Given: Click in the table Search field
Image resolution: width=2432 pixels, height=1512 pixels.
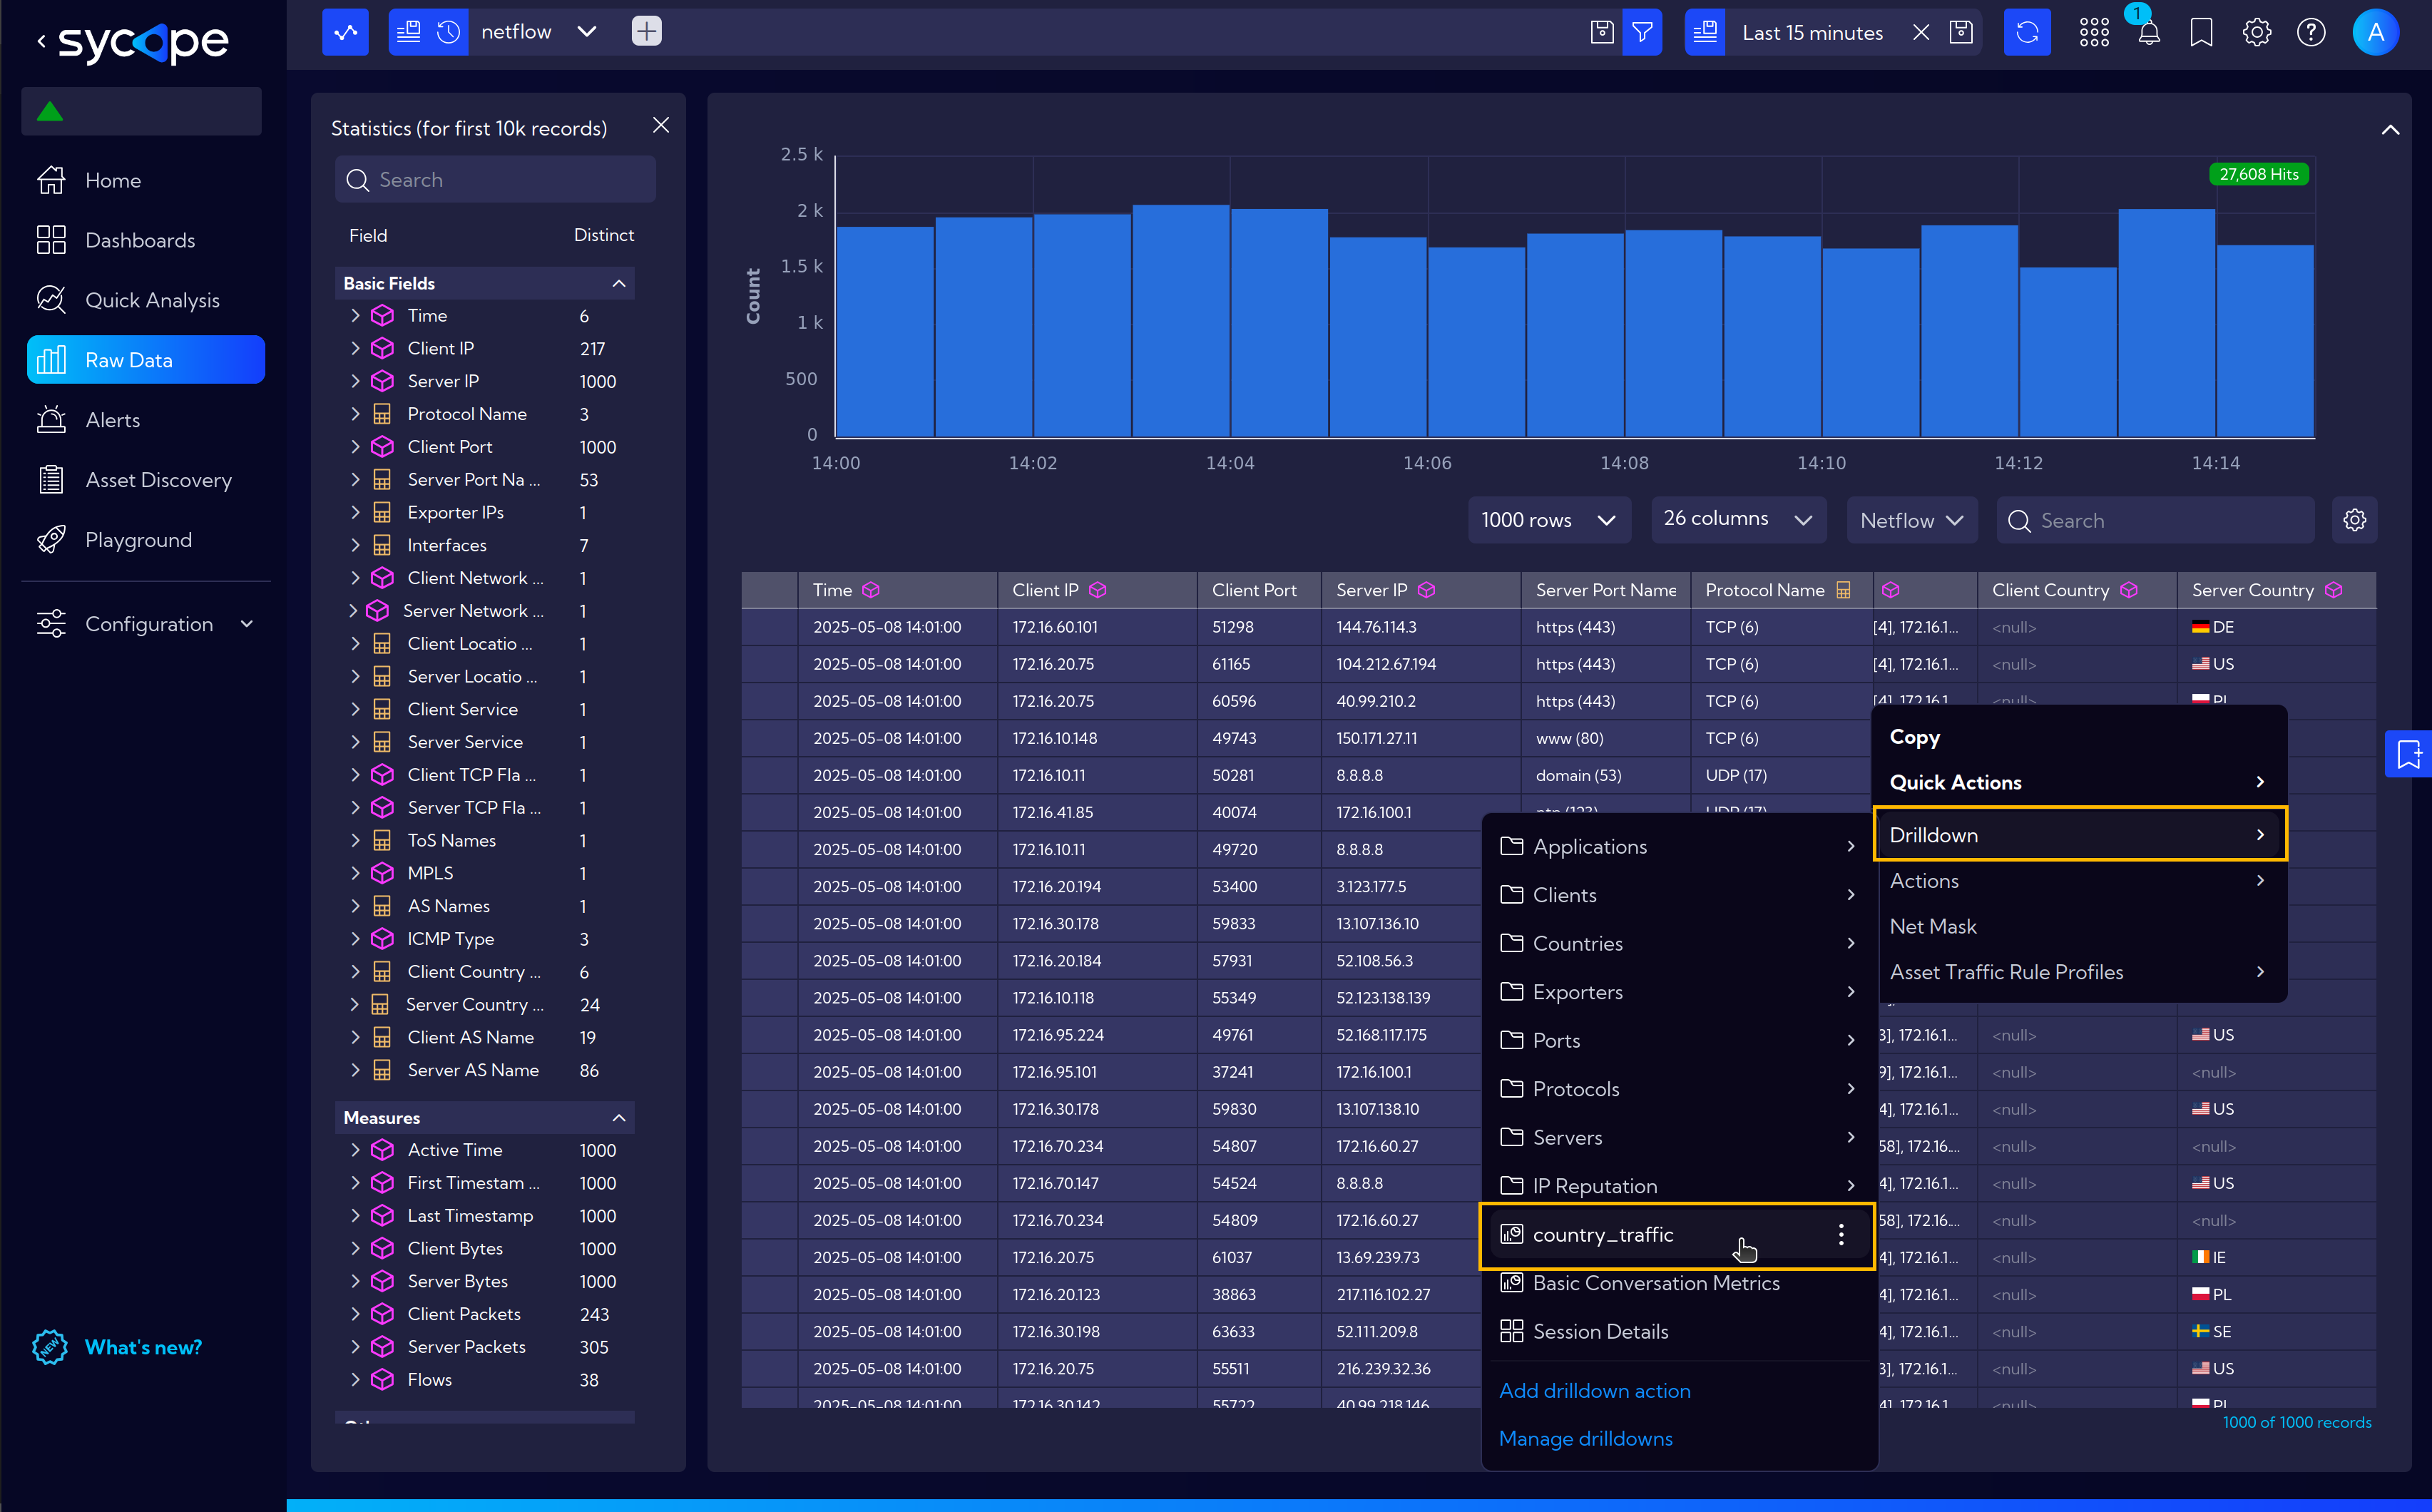Looking at the screenshot, I should pos(2156,520).
